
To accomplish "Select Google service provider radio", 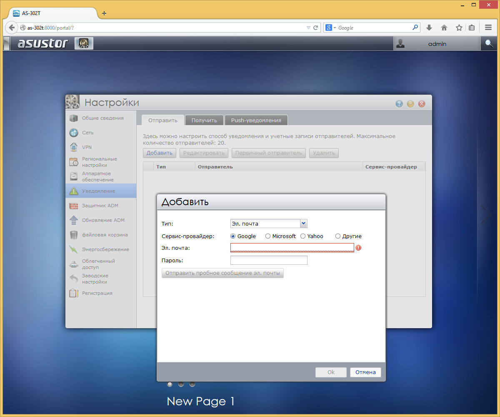I will pyautogui.click(x=233, y=236).
